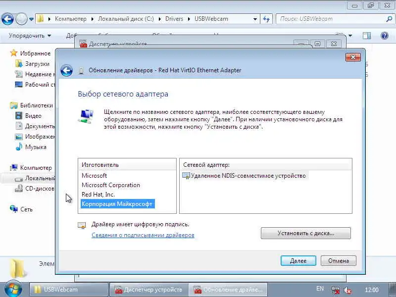
Task: Open Музыка library
Action: tap(31, 147)
